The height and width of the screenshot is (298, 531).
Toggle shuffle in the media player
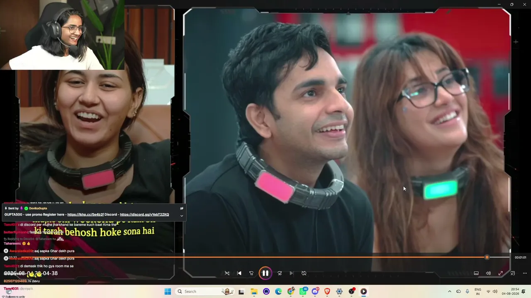pos(227,273)
